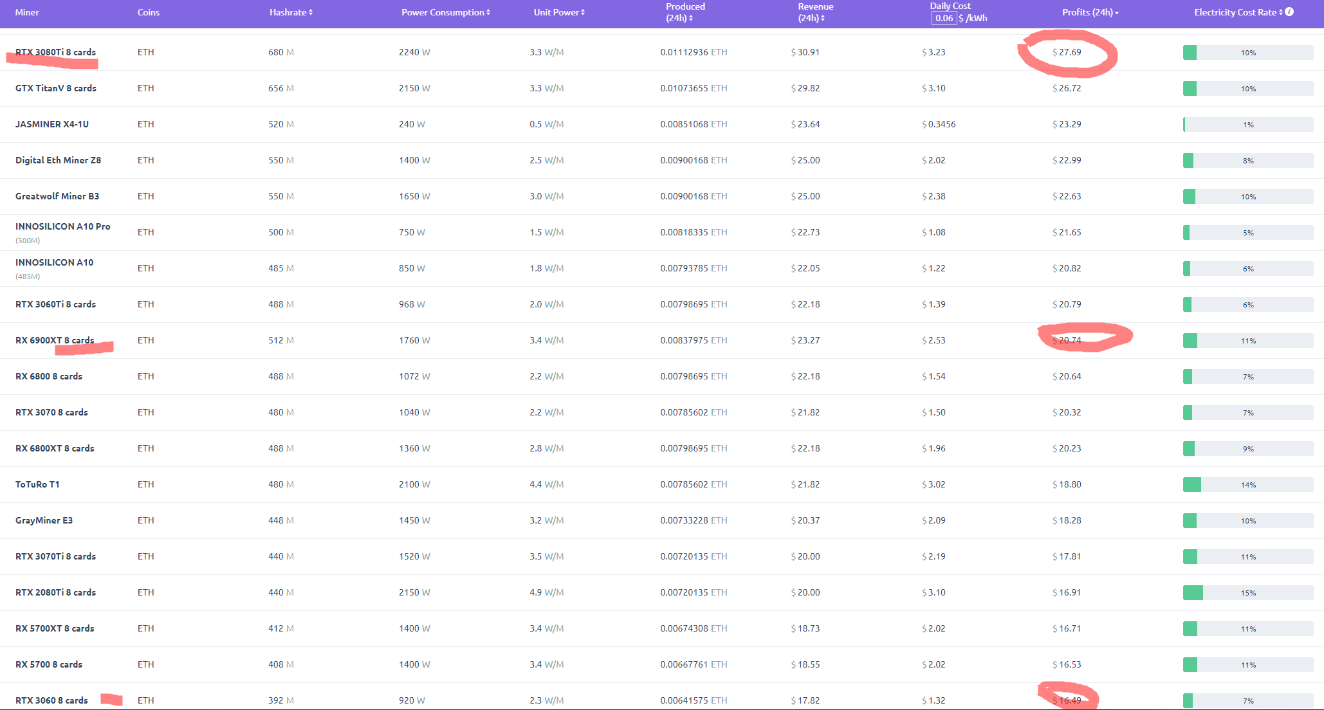Image resolution: width=1324 pixels, height=710 pixels.
Task: Open RTX 3080Ti 8 cards miner
Action: tap(55, 52)
